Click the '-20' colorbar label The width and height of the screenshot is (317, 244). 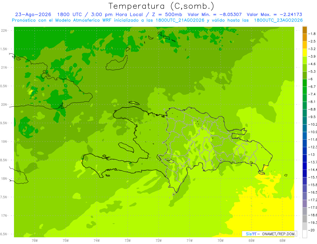coord(312,230)
